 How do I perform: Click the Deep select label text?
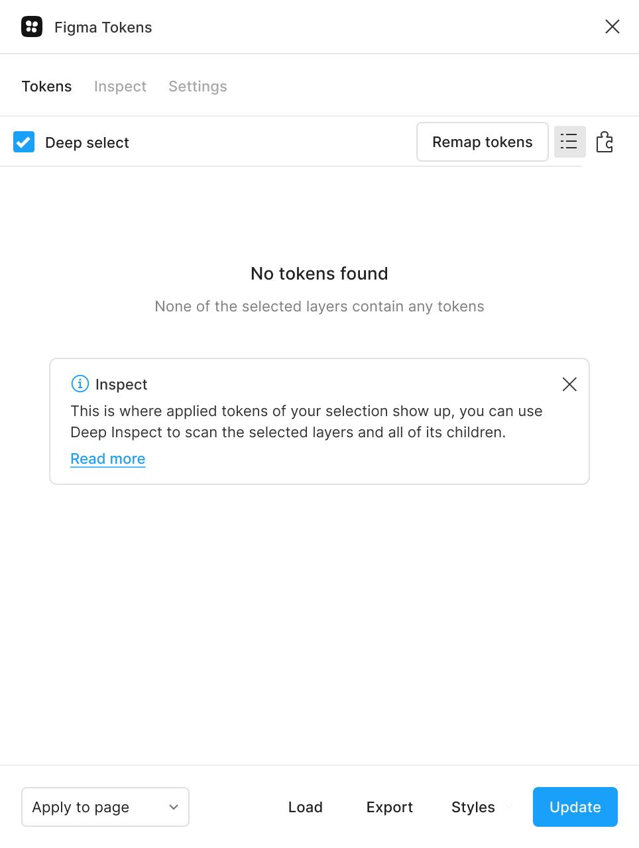point(87,142)
